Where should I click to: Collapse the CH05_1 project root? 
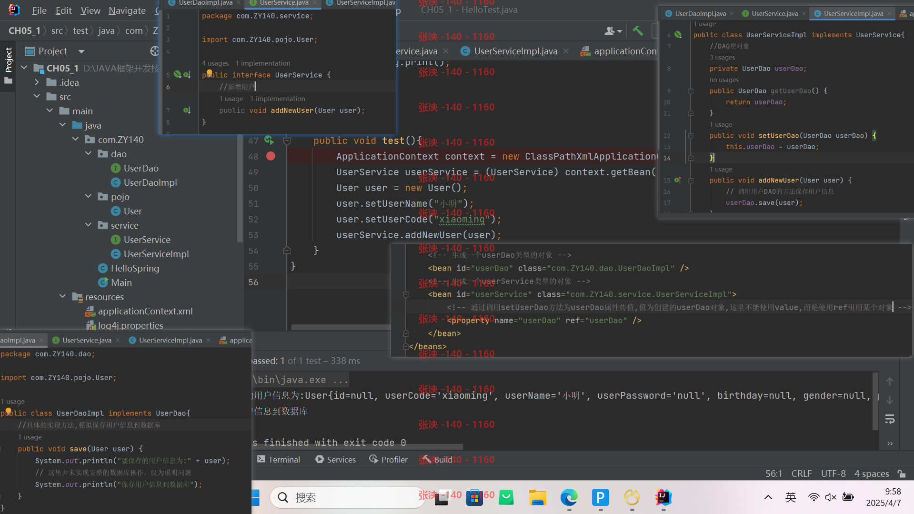(x=24, y=68)
